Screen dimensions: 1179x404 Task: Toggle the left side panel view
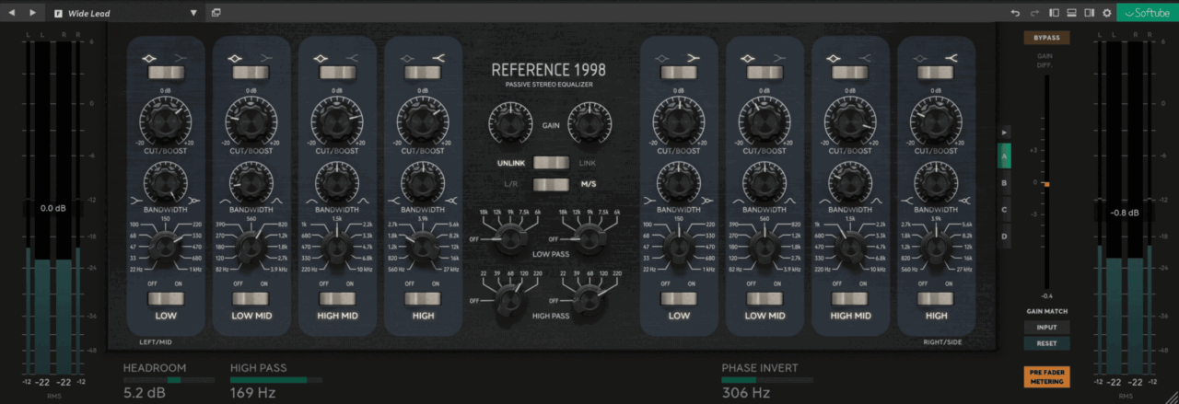coord(1055,13)
